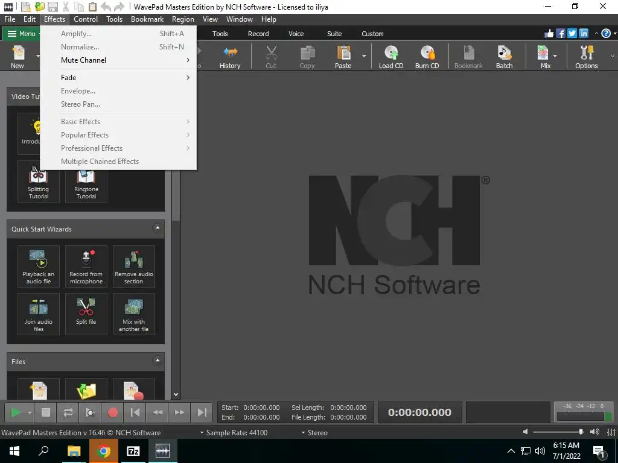Launch the Playback an audio file wizard

(38, 266)
